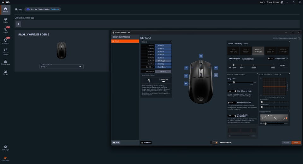Open the Engine section in the sidebar
This screenshot has height=164, width=303.
pos(5,20)
